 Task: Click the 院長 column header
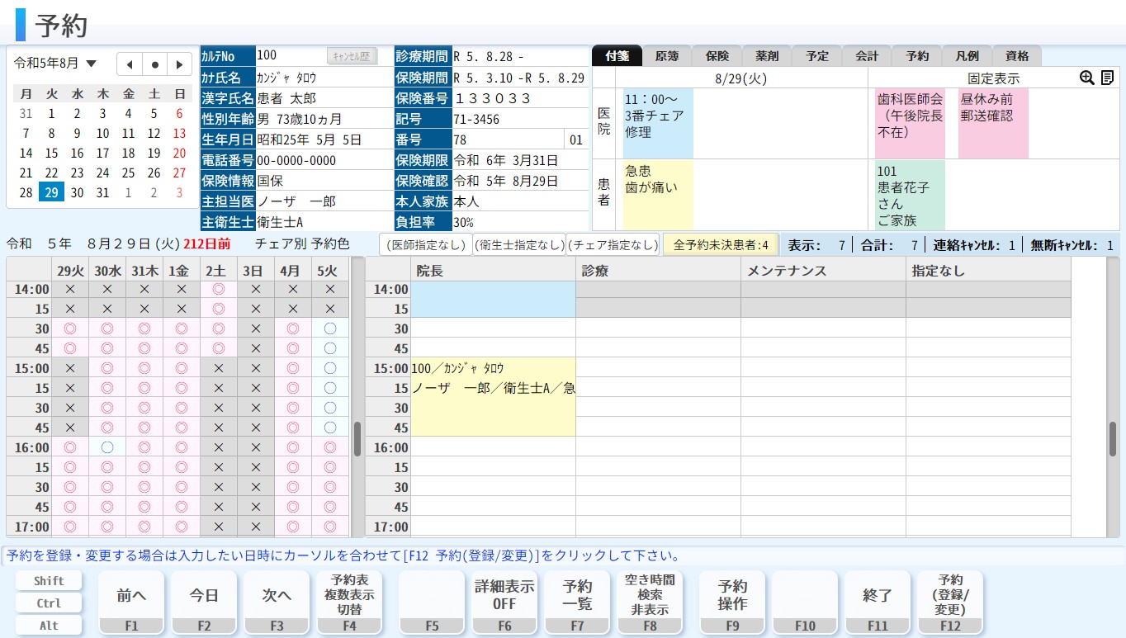493,270
